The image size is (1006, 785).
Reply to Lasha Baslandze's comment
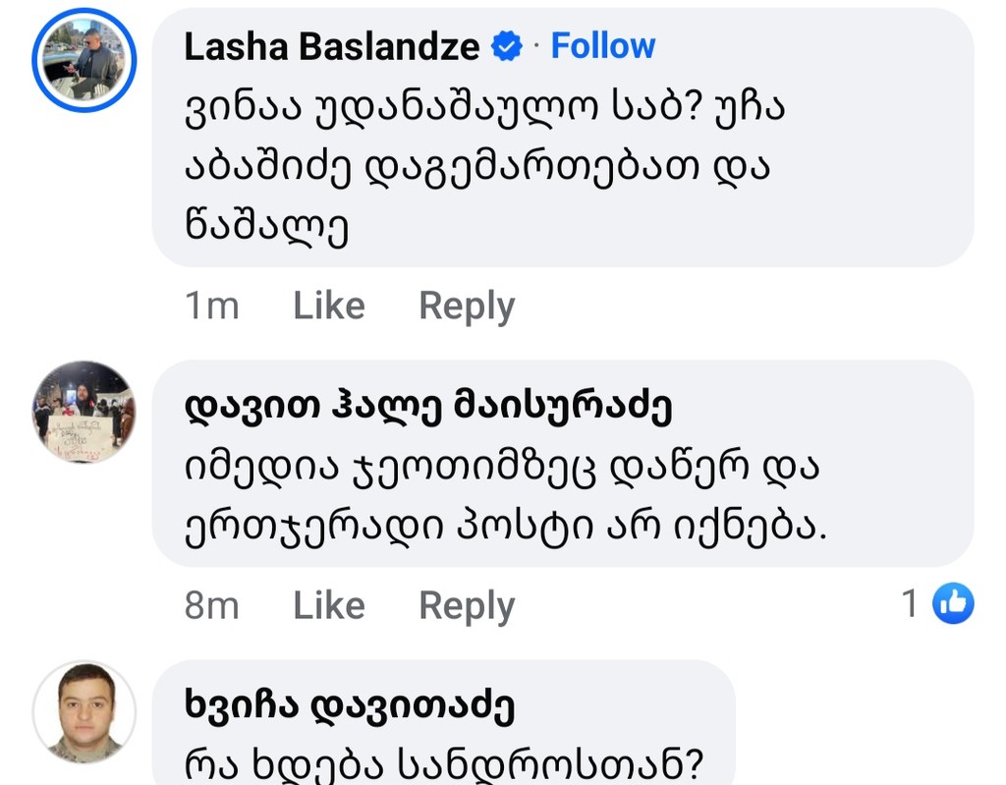coord(467,306)
